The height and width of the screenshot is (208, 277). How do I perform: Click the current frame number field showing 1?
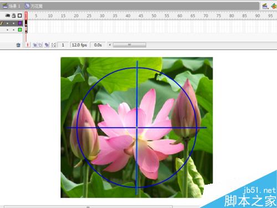pyautogui.click(x=63, y=45)
